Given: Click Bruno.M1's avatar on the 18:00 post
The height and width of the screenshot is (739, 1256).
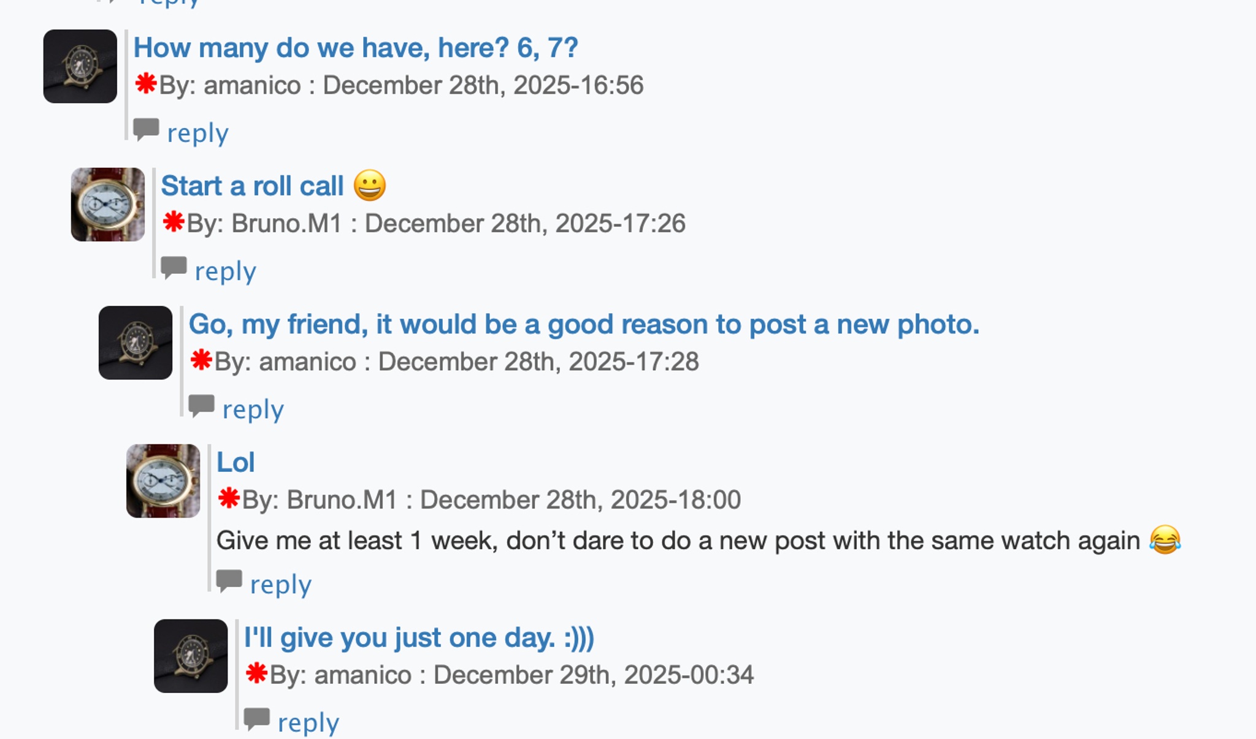Looking at the screenshot, I should 163,481.
